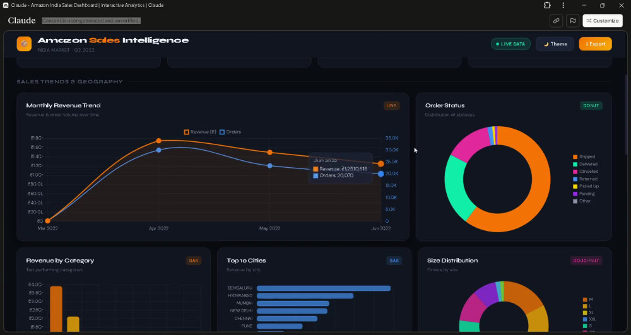Click the pink Cancelled donut segment
631x335 pixels.
tap(472, 143)
